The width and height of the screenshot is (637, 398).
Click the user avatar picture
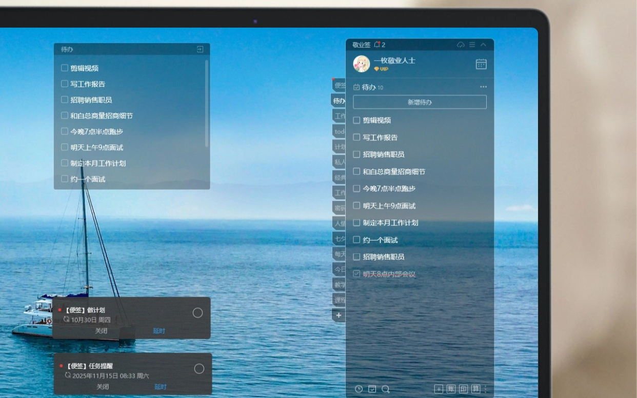362,64
